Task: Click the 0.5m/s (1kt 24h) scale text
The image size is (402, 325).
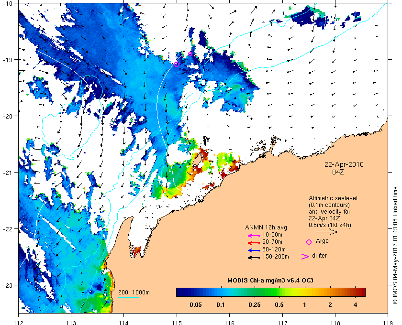Action: [x=330, y=225]
